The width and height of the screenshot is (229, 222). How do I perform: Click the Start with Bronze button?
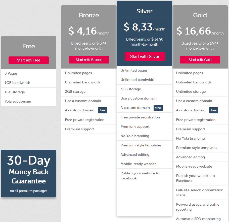89,60
